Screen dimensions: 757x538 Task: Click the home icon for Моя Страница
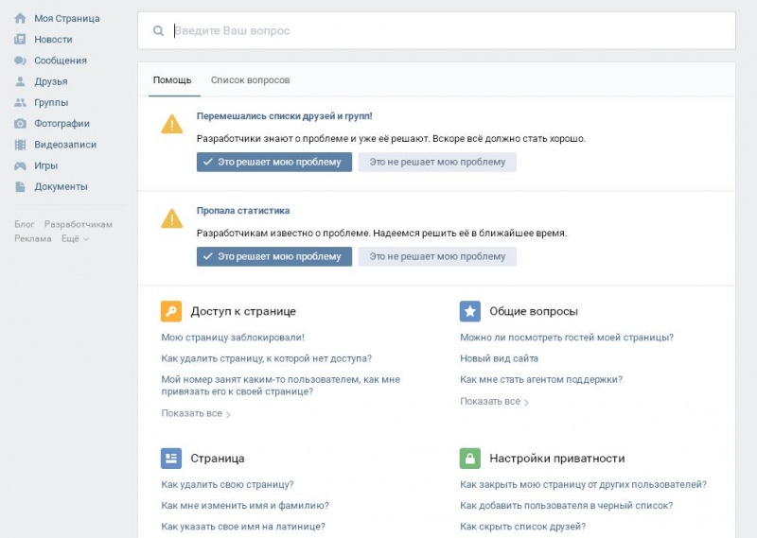(20, 18)
